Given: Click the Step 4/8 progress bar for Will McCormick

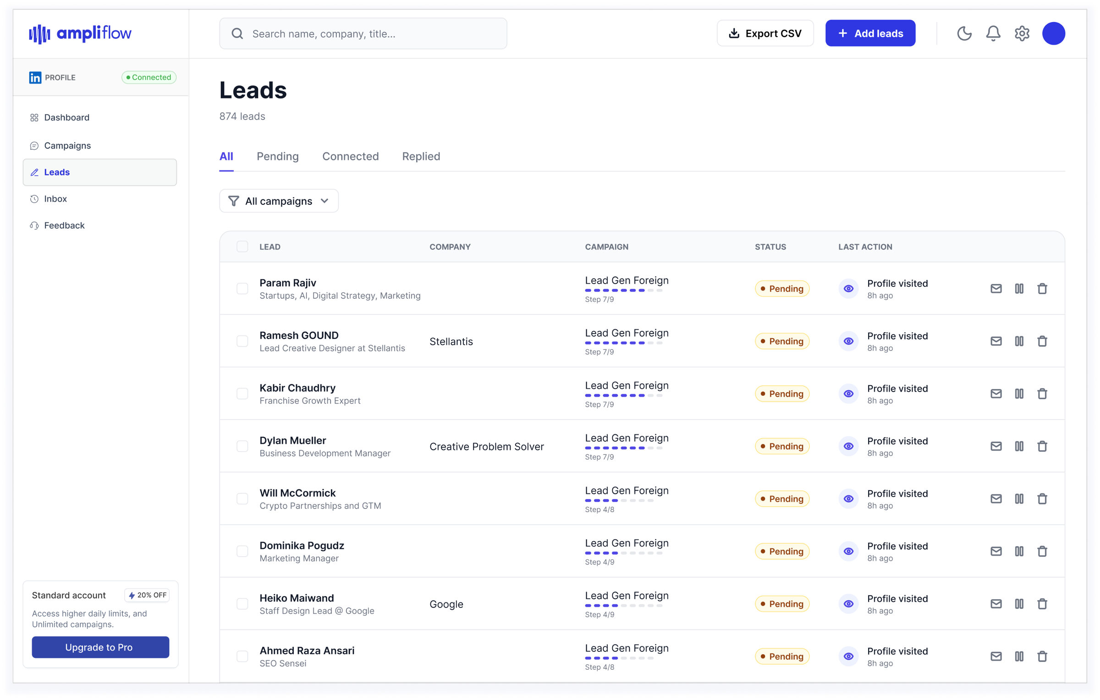Looking at the screenshot, I should 619,501.
